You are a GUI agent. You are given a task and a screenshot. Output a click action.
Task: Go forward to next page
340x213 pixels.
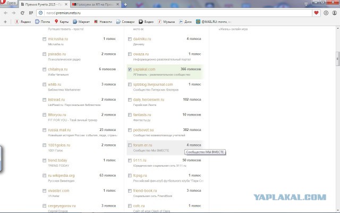(14, 13)
